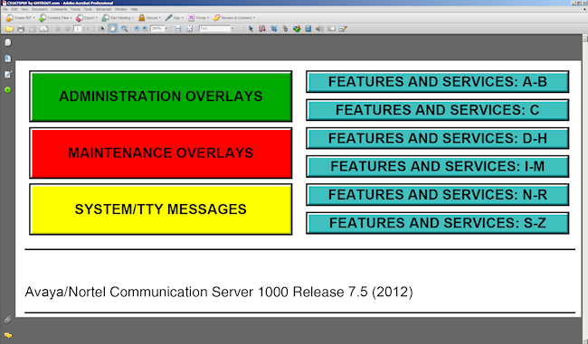Go to next page arrow
The image size is (588, 344).
coord(67,29)
